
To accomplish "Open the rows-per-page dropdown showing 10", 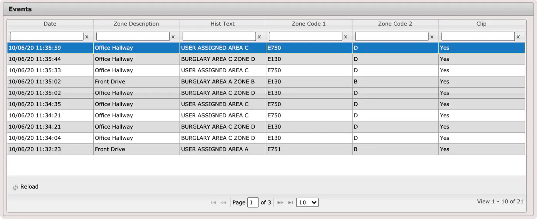I will coord(307,202).
